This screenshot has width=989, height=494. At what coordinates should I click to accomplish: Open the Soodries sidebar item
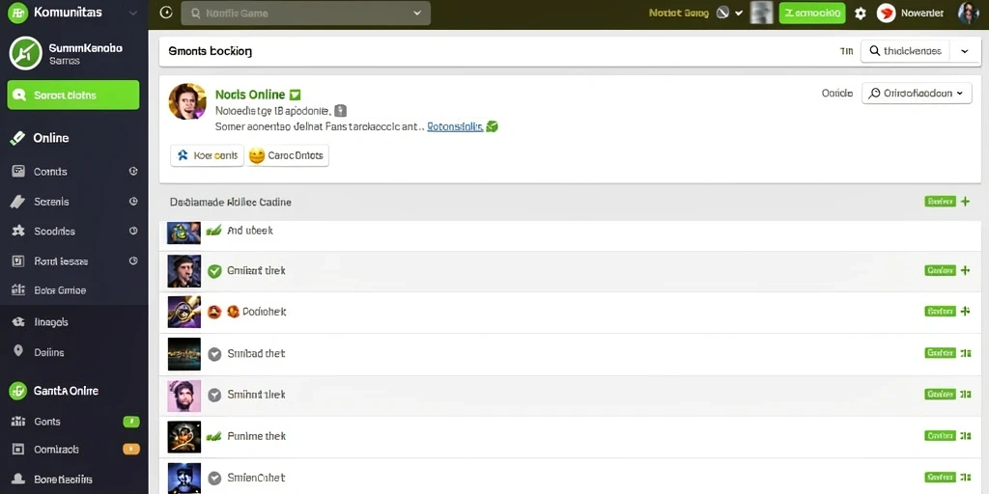[x=54, y=232]
